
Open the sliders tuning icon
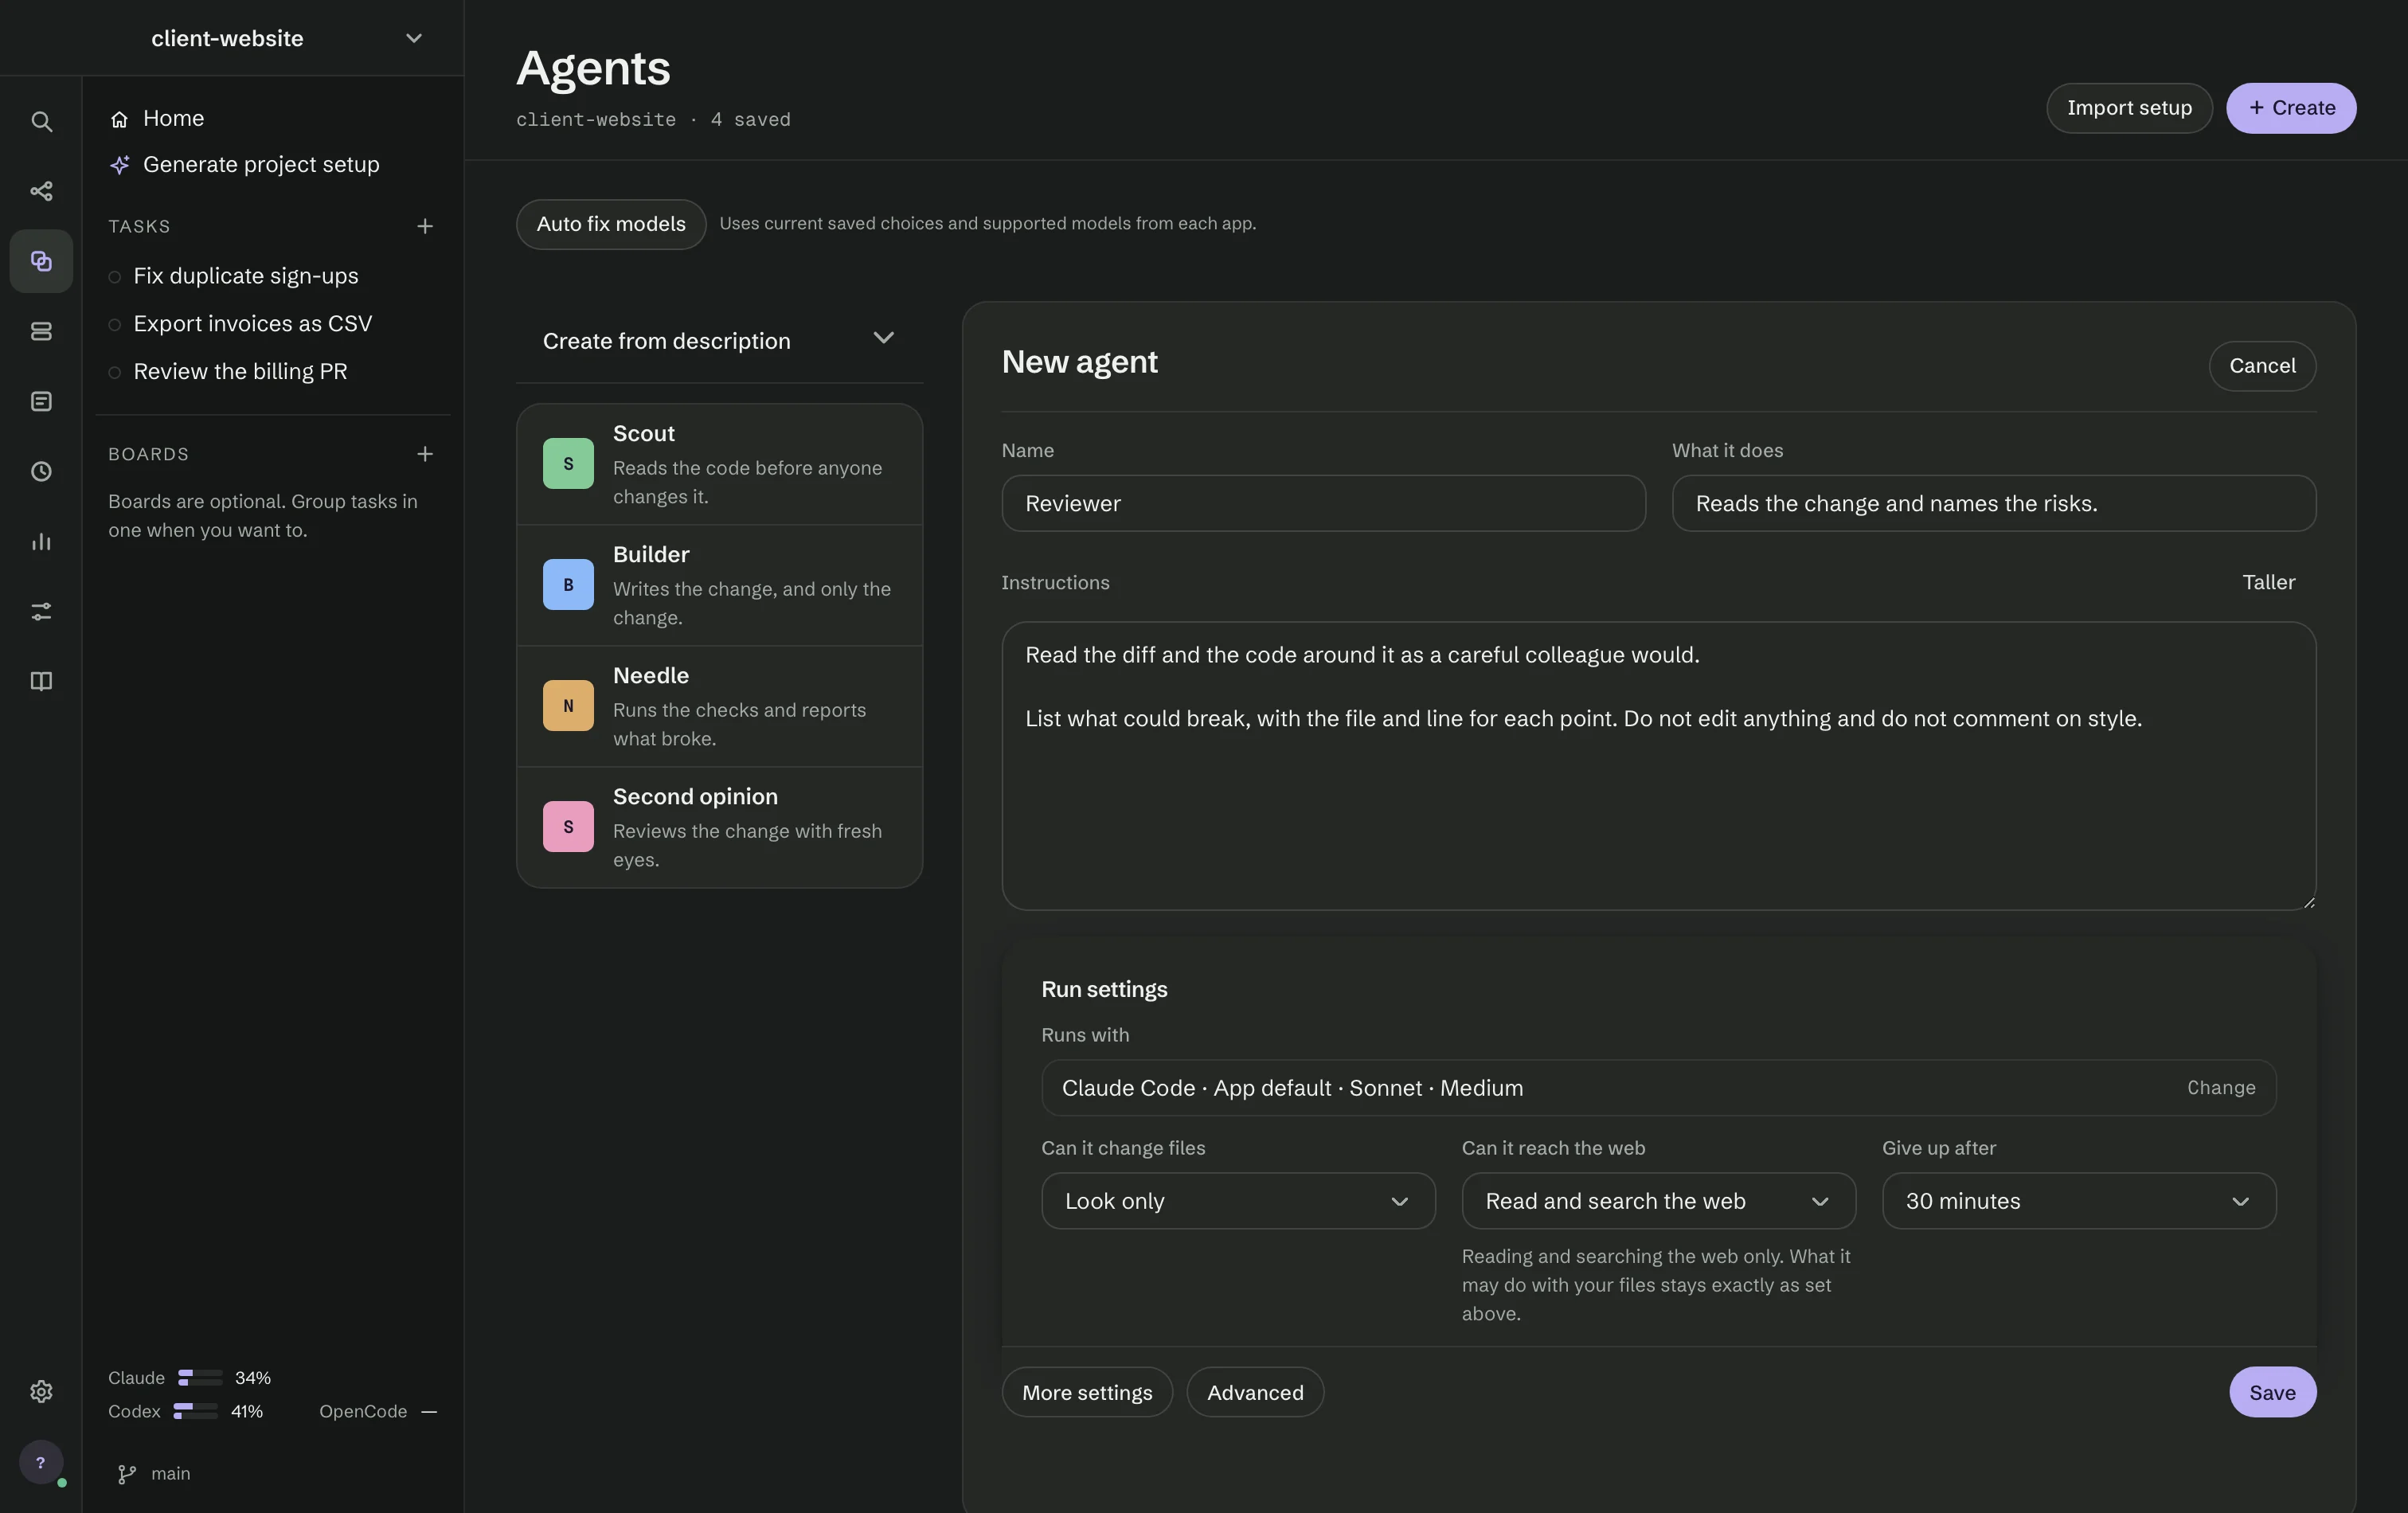41,611
